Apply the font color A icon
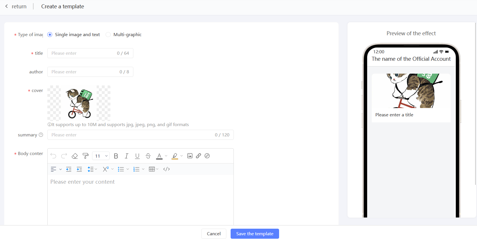 tap(159, 156)
